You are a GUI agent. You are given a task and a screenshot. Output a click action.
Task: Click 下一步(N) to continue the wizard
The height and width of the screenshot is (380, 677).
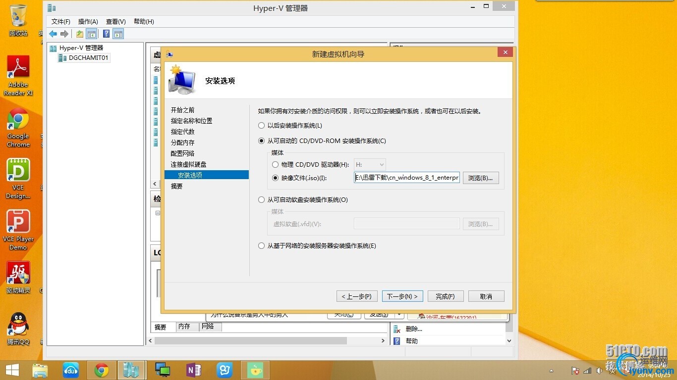tap(402, 296)
